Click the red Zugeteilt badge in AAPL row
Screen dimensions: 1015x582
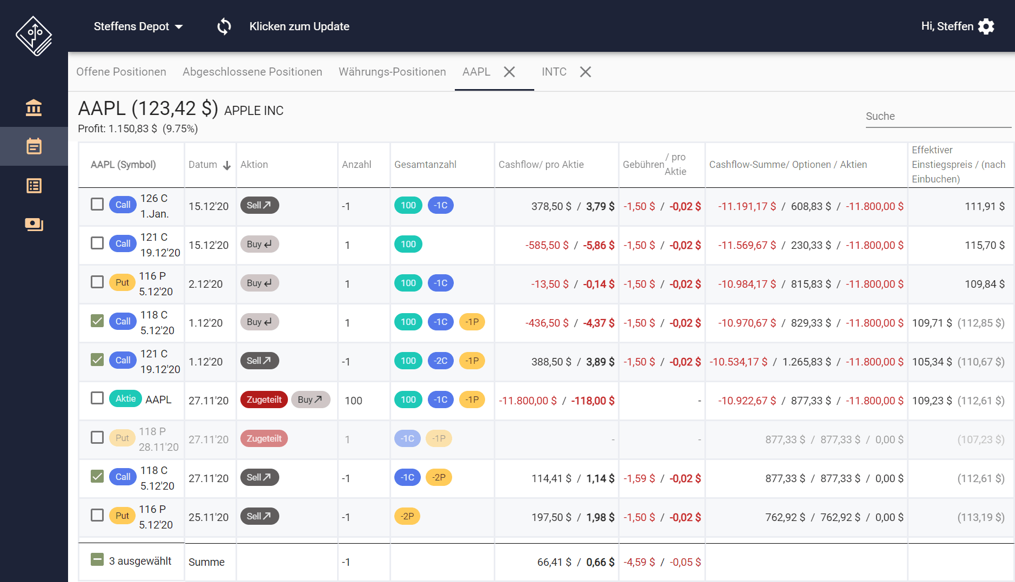(264, 400)
